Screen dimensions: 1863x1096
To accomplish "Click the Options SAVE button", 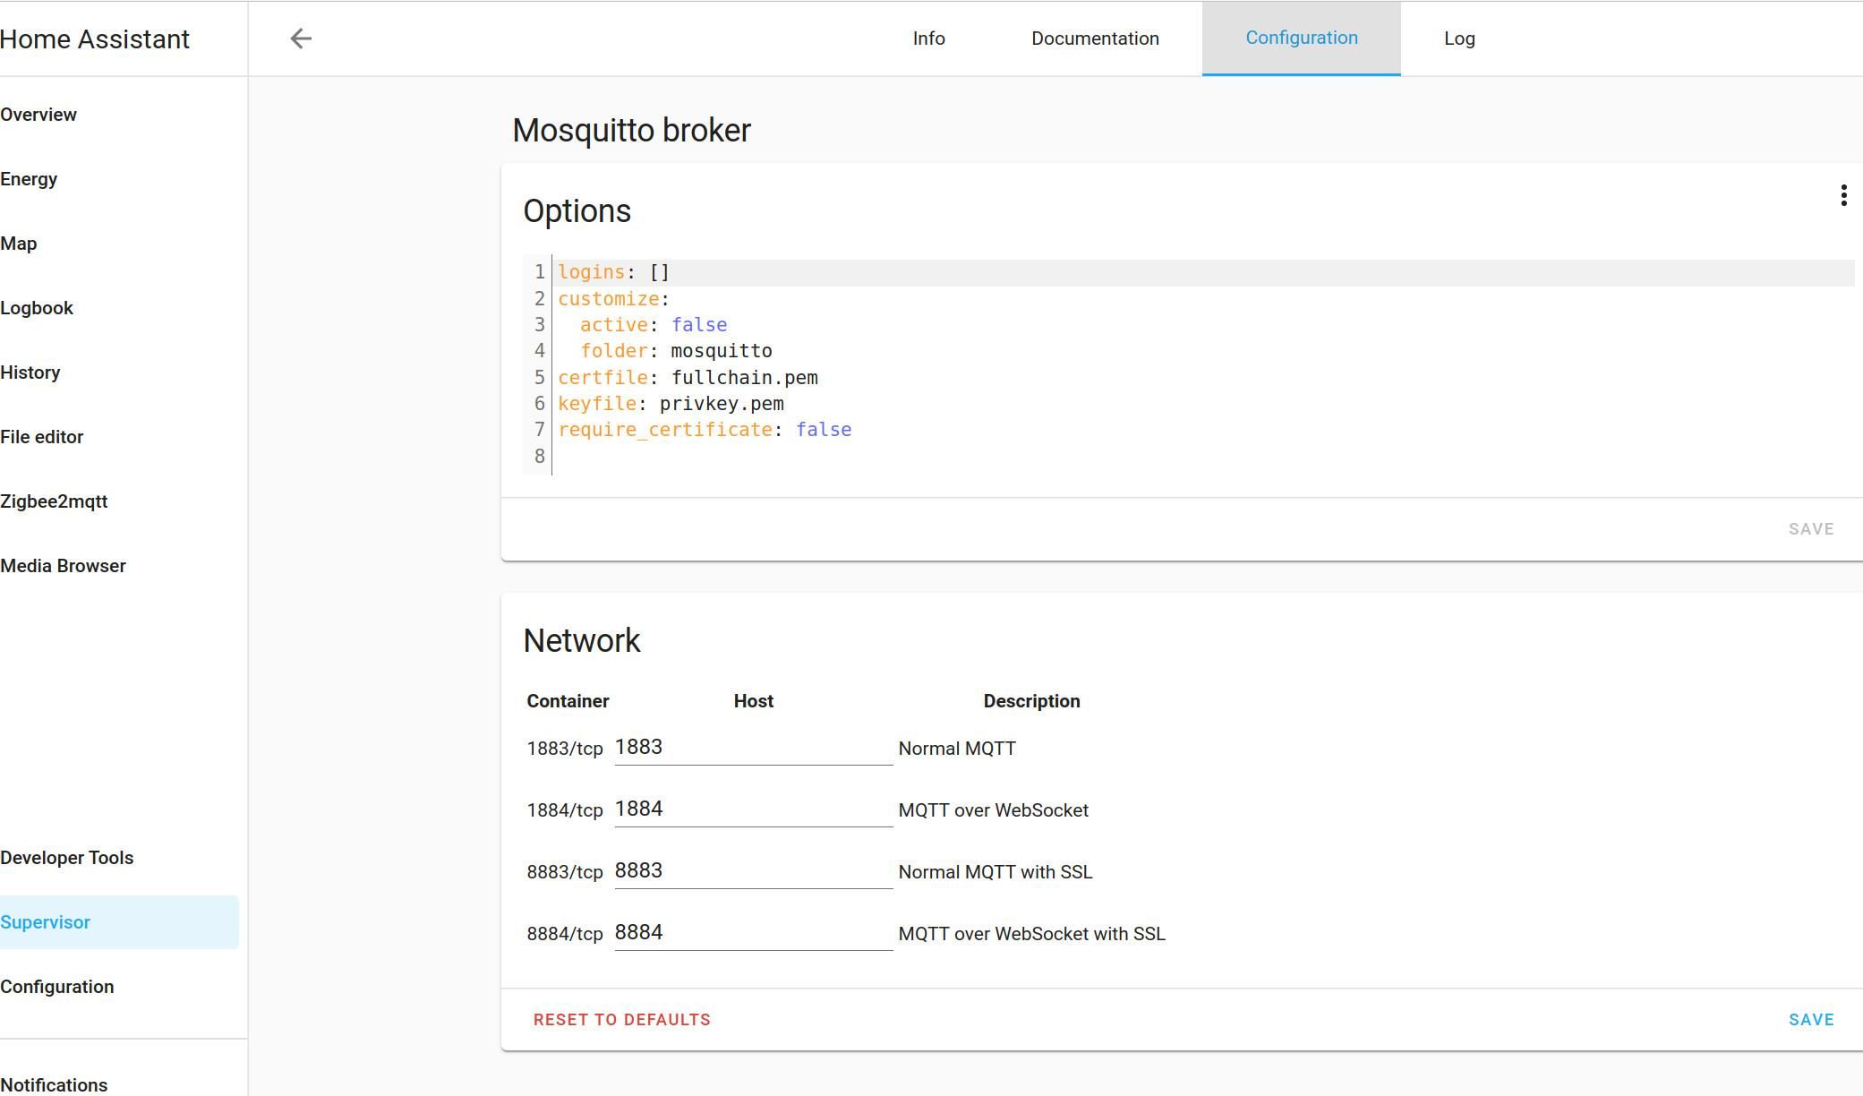I will tap(1810, 529).
